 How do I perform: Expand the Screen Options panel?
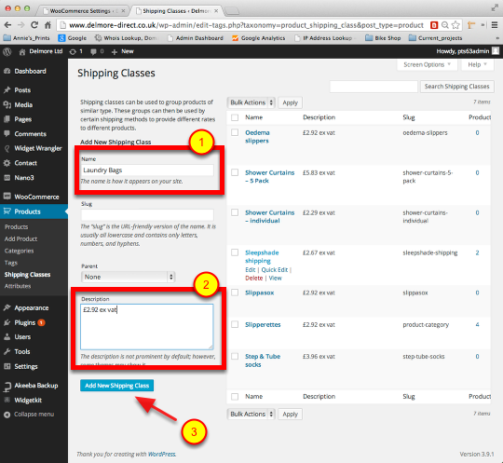pos(427,65)
